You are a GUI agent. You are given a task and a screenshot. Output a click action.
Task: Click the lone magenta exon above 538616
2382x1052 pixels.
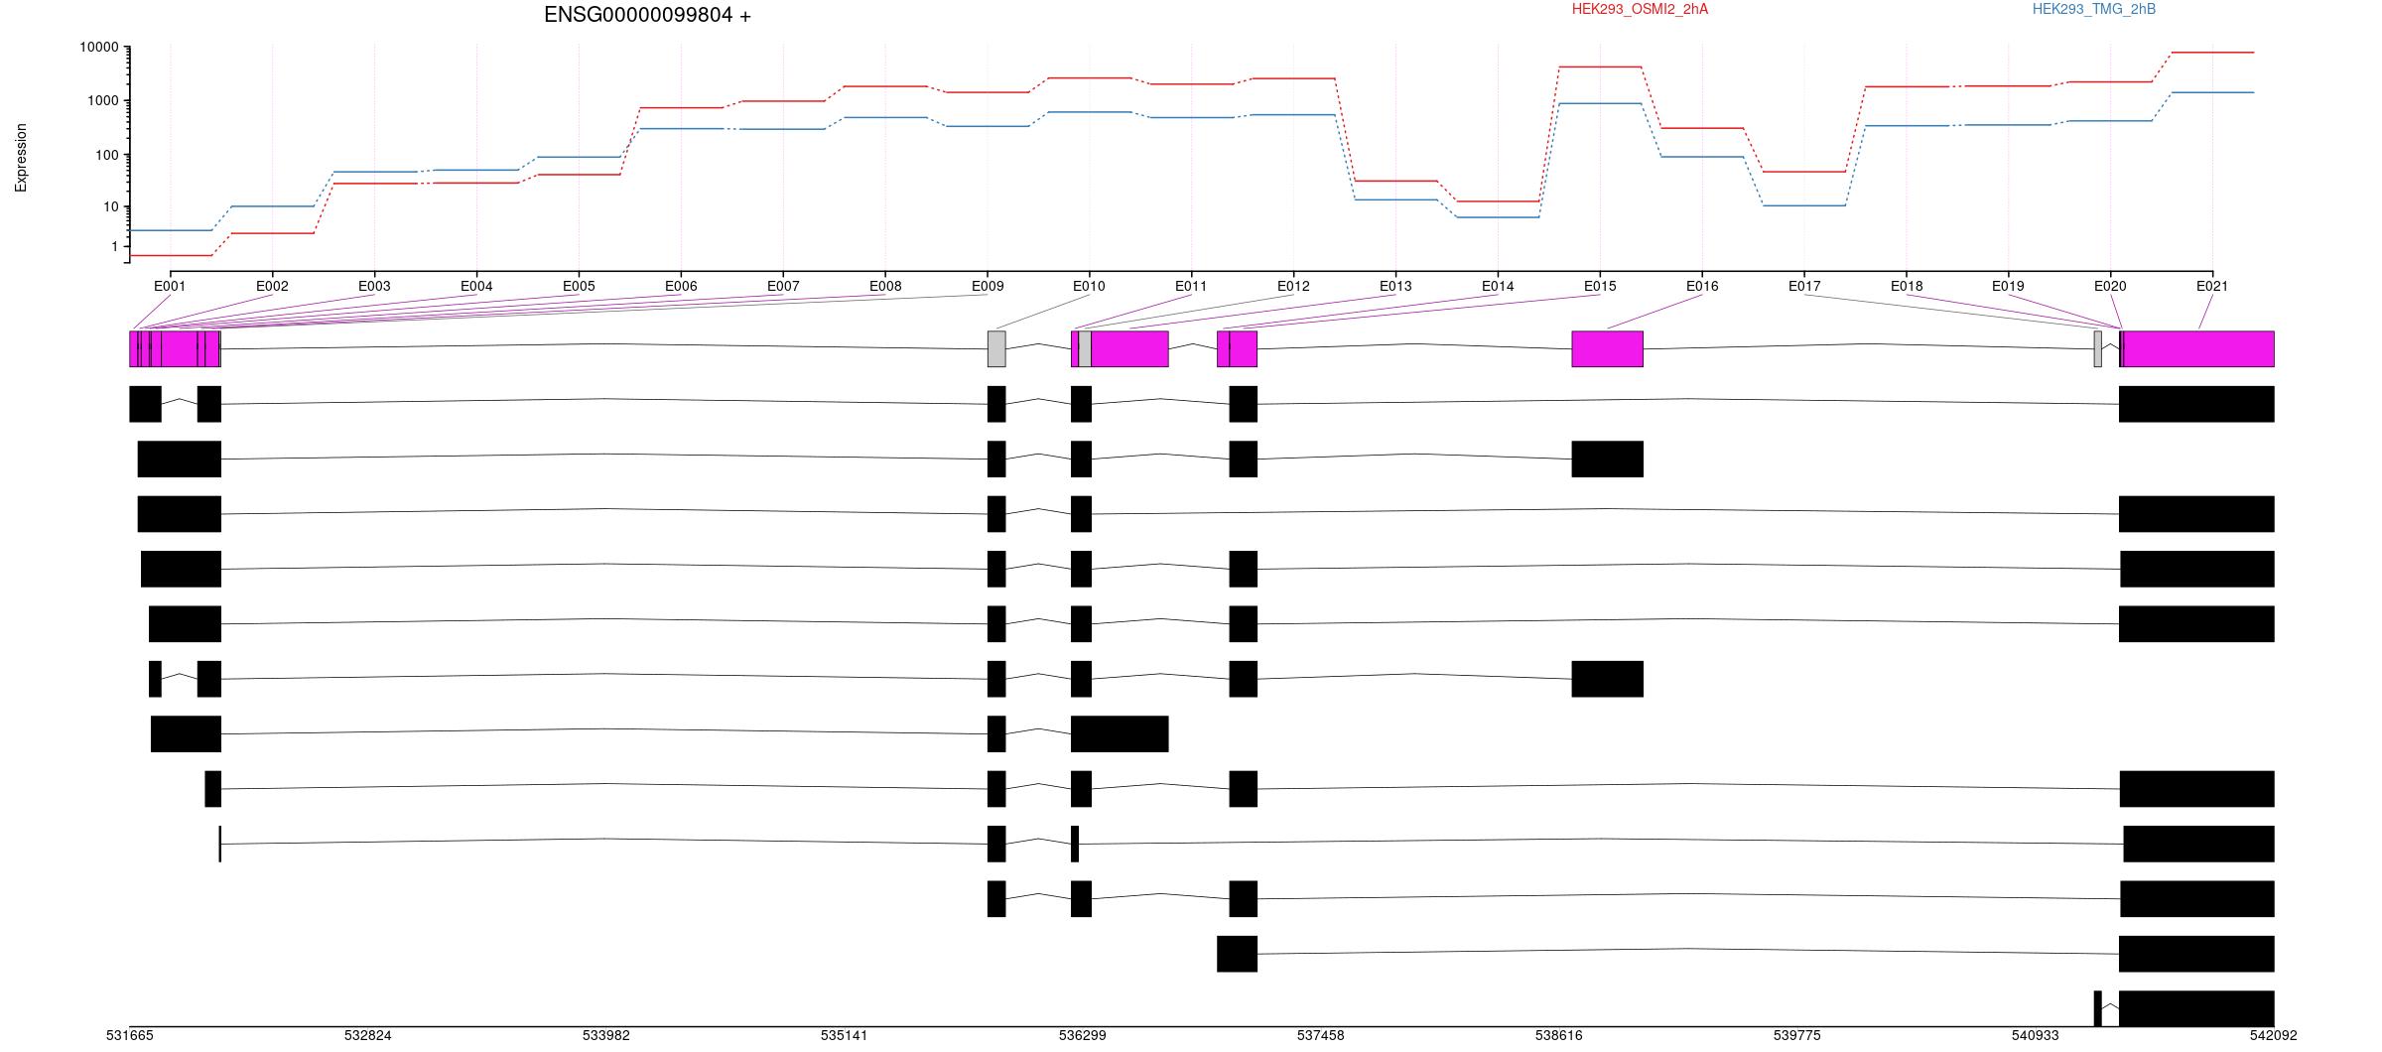click(1608, 349)
